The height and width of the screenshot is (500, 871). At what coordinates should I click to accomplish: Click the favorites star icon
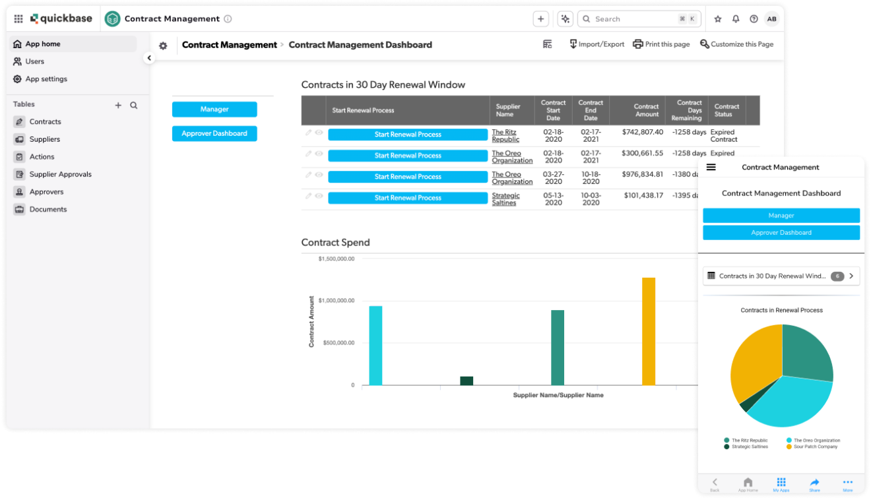[x=717, y=18]
